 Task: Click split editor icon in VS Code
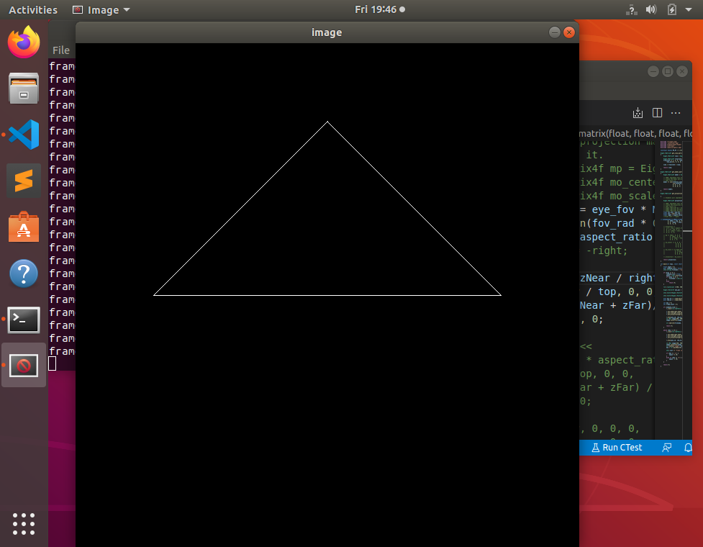tap(657, 113)
